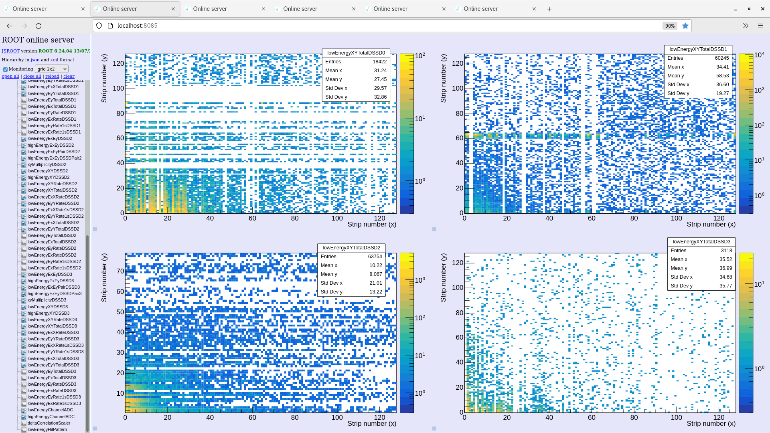770x433 pixels.
Task: Open browser extensions overflow chevron
Action: pos(746,26)
